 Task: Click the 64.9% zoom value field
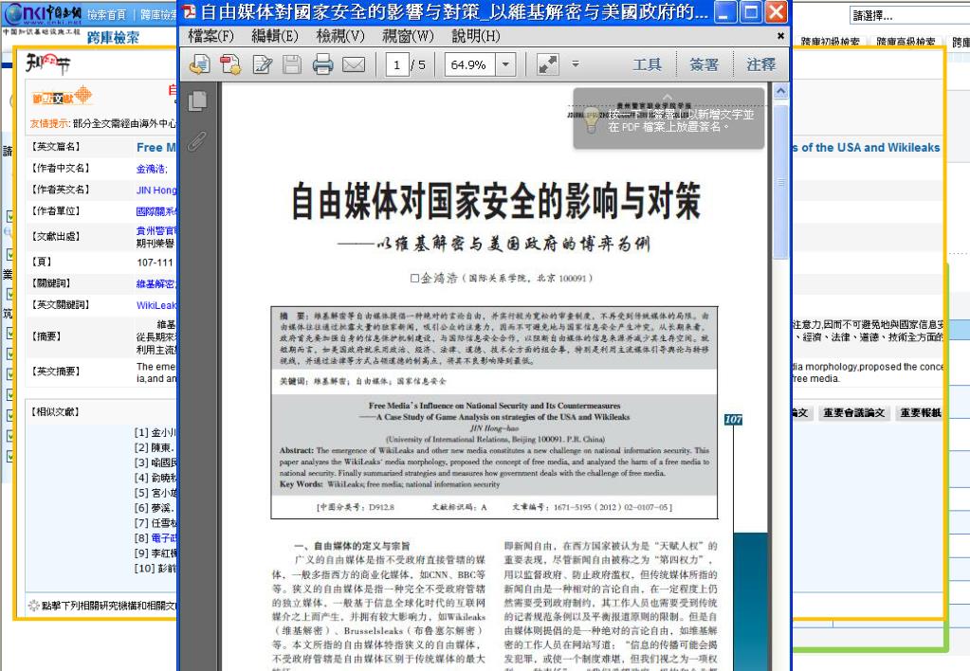(469, 64)
